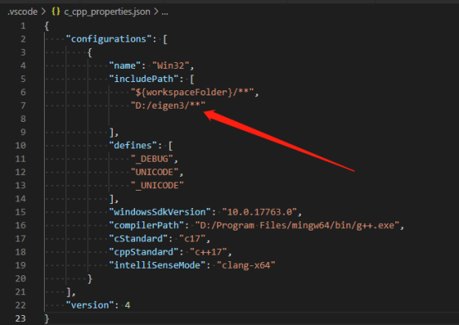Click the closing brace on line 20
The image size is (459, 325).
pyautogui.click(x=89, y=279)
